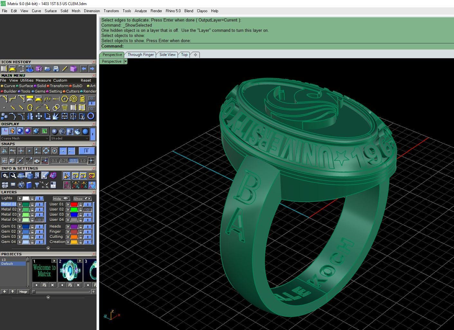Switch to the Through Finger viewport tab
This screenshot has width=454, height=330.
coord(141,55)
